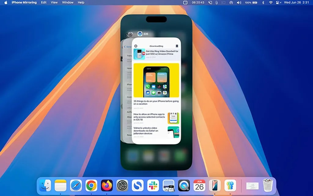This screenshot has height=196, width=313.
Task: Open iPhone Mirroring icon in the Dock
Action: tap(215, 186)
